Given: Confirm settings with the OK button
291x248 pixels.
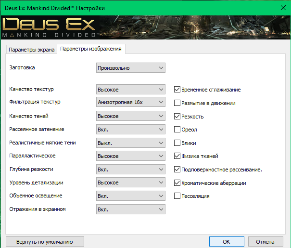Looking at the screenshot, I should [x=227, y=242].
